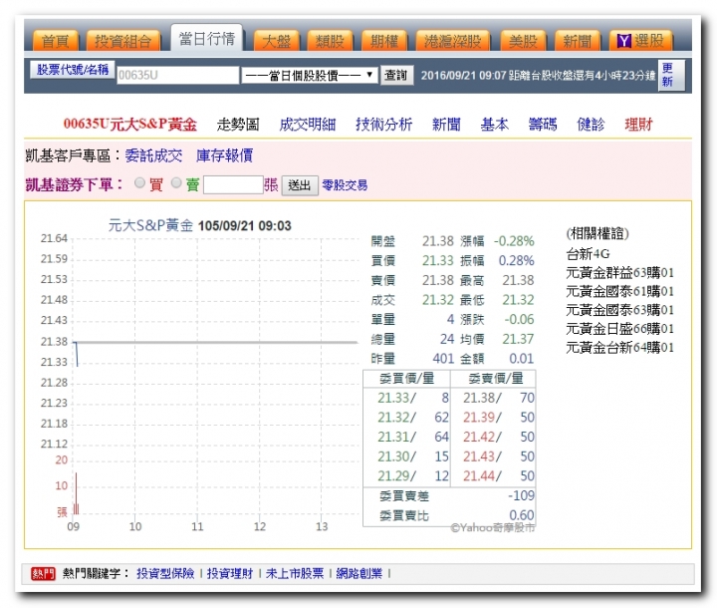Viewport: 717px width, 608px height.
Task: Type in the stock code input field
Action: coord(177,75)
